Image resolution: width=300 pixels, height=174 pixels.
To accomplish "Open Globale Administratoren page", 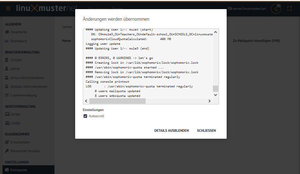I will pos(29,87).
